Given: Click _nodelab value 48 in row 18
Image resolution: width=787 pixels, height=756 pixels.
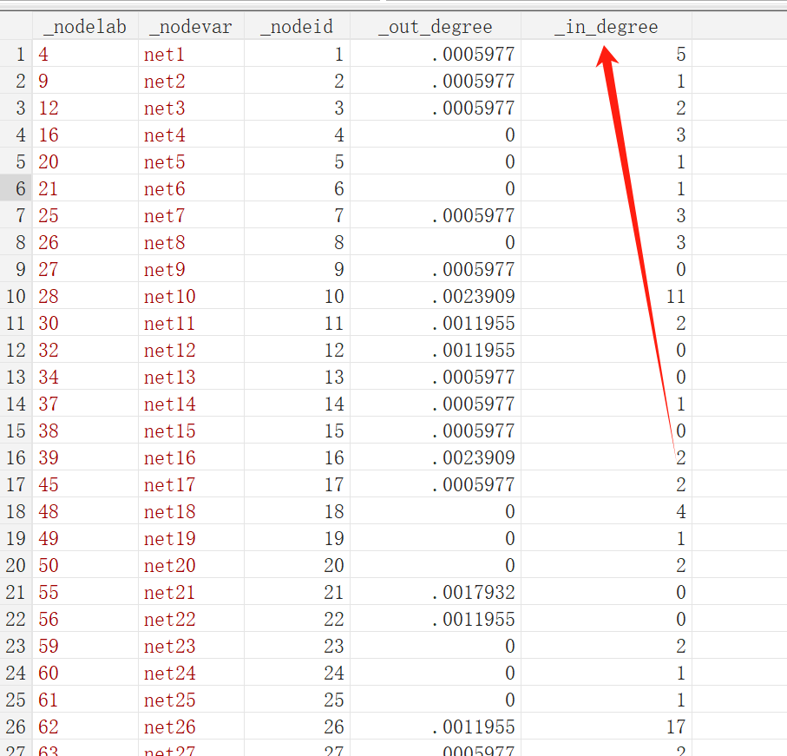Looking at the screenshot, I should pyautogui.click(x=85, y=511).
